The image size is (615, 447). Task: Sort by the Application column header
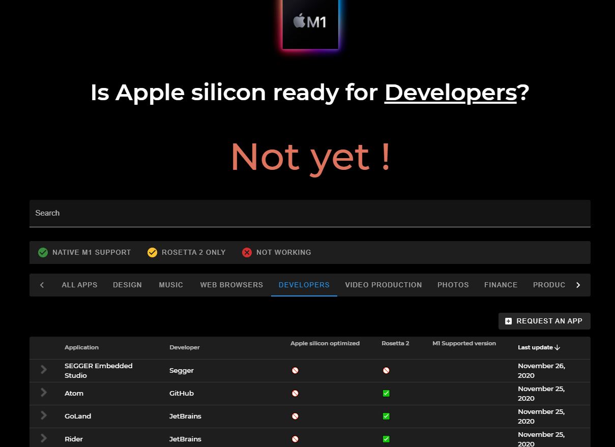[x=81, y=347]
